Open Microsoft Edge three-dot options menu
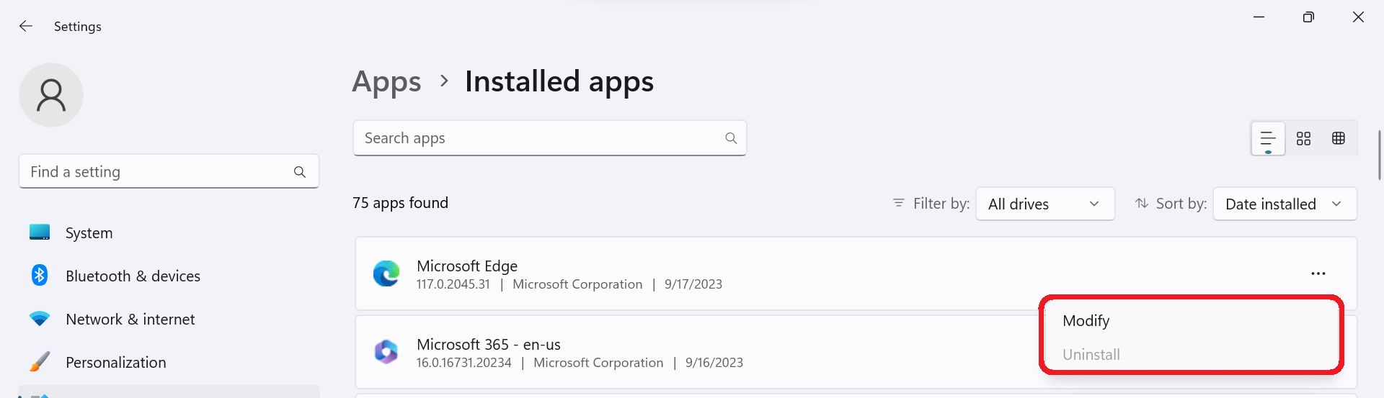The image size is (1384, 398). point(1318,273)
